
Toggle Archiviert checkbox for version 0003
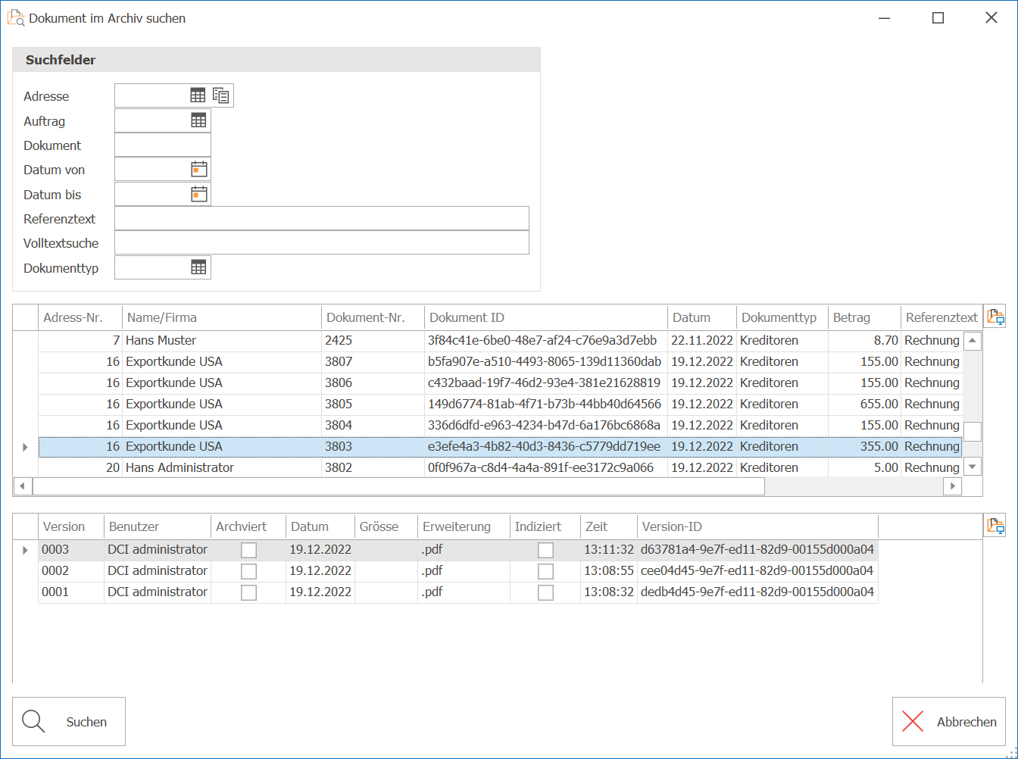(x=248, y=550)
